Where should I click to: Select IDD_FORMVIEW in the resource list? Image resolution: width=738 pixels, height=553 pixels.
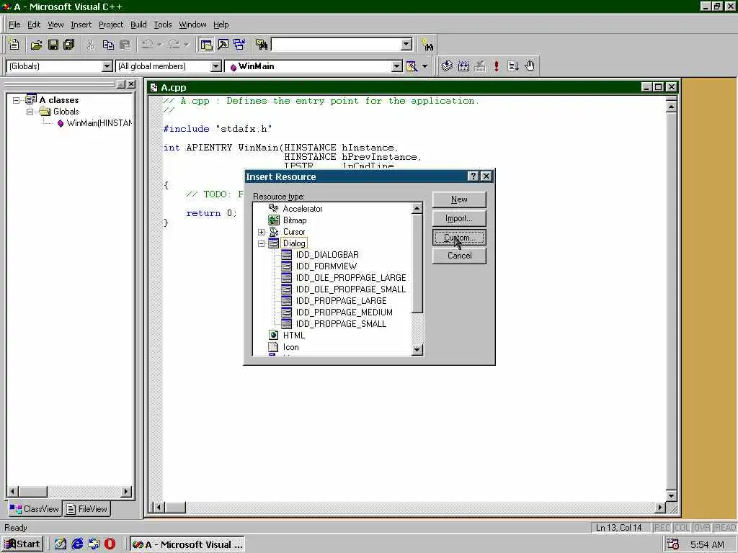coord(326,266)
